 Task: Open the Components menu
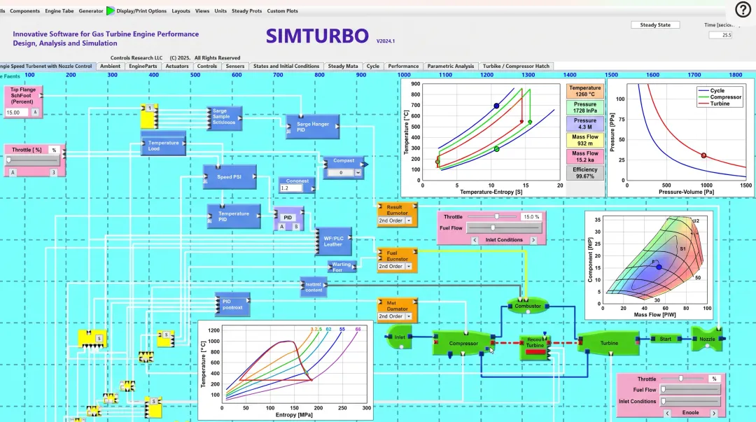[x=24, y=10]
